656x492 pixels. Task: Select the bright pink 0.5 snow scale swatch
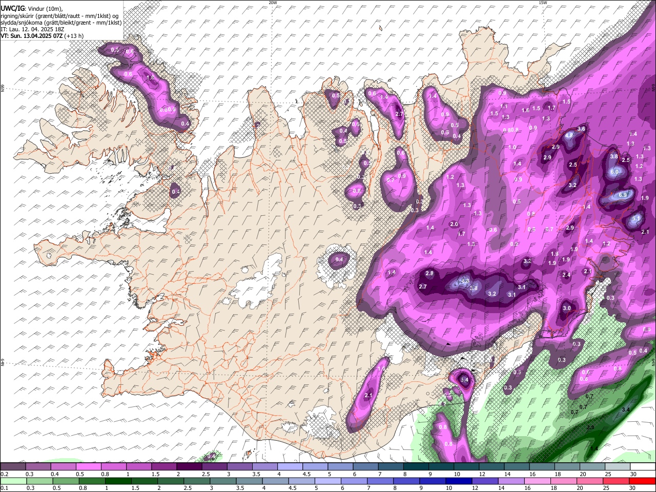click(88, 467)
